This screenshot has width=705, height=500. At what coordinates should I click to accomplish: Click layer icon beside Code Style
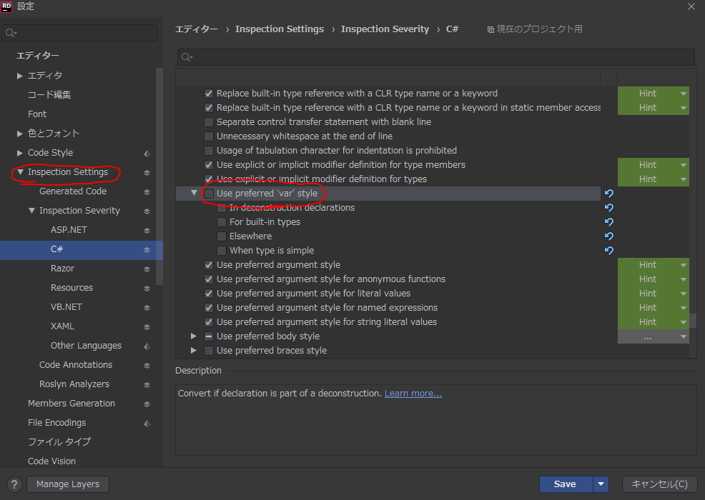coord(147,153)
